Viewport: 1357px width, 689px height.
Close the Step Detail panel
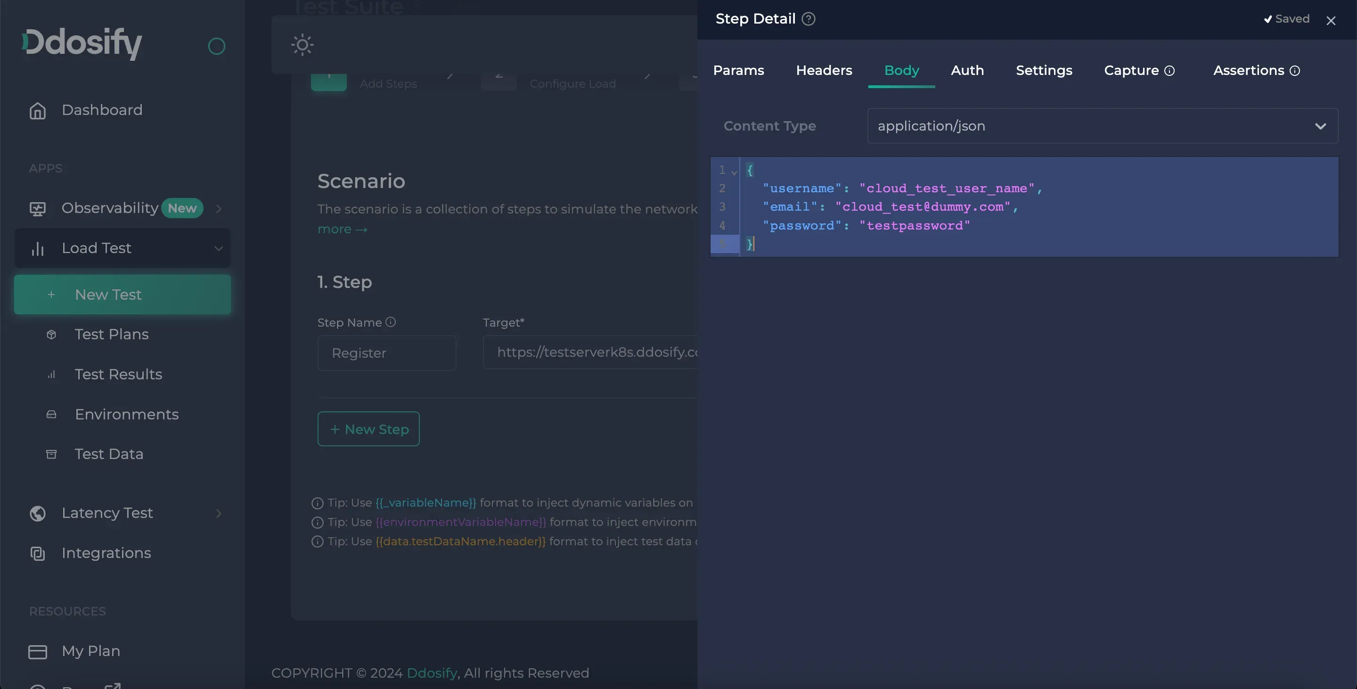[x=1331, y=21]
